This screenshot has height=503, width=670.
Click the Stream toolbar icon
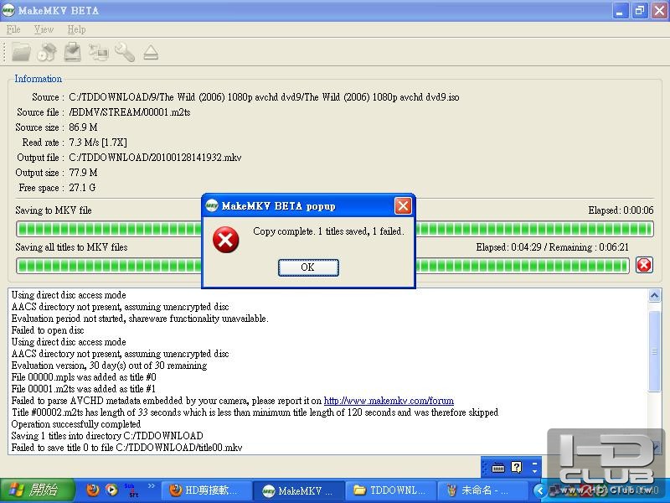98,53
